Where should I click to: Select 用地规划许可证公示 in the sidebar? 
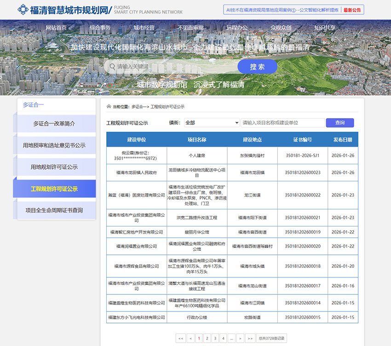[x=54, y=167]
